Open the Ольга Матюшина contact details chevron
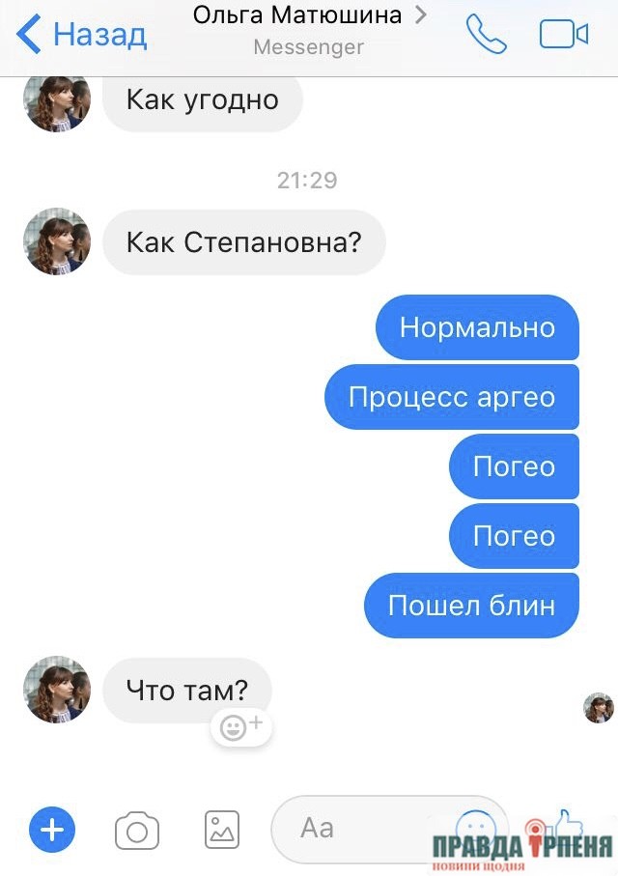The image size is (618, 876). (x=421, y=15)
